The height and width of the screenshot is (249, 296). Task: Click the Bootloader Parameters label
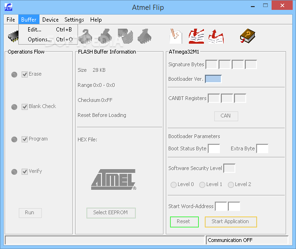194,136
